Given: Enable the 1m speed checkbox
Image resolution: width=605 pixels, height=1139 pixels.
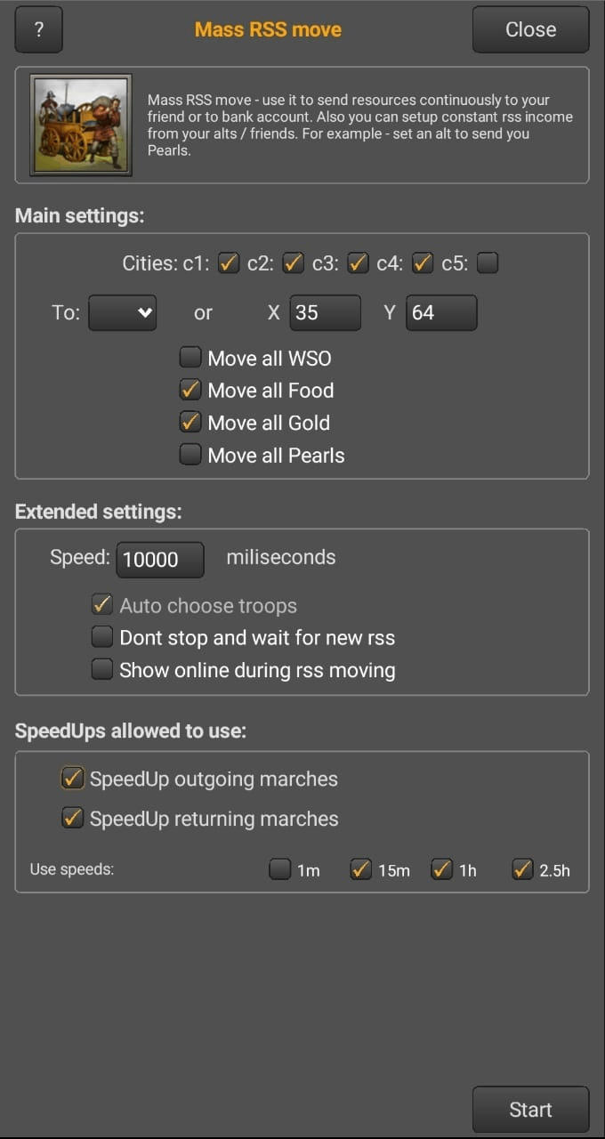Looking at the screenshot, I should click(280, 869).
